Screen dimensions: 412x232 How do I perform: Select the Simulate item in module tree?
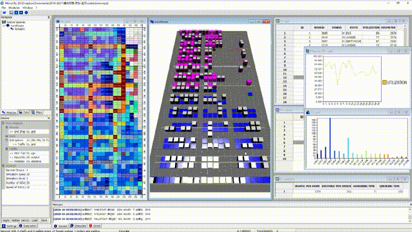(x=20, y=29)
